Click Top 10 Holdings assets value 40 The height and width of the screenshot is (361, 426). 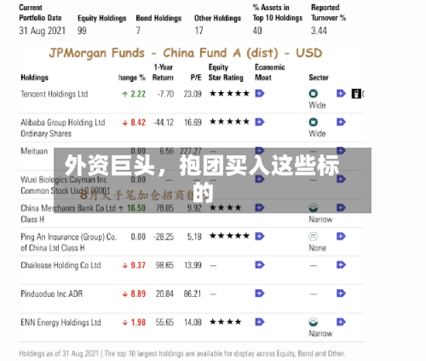click(x=257, y=31)
